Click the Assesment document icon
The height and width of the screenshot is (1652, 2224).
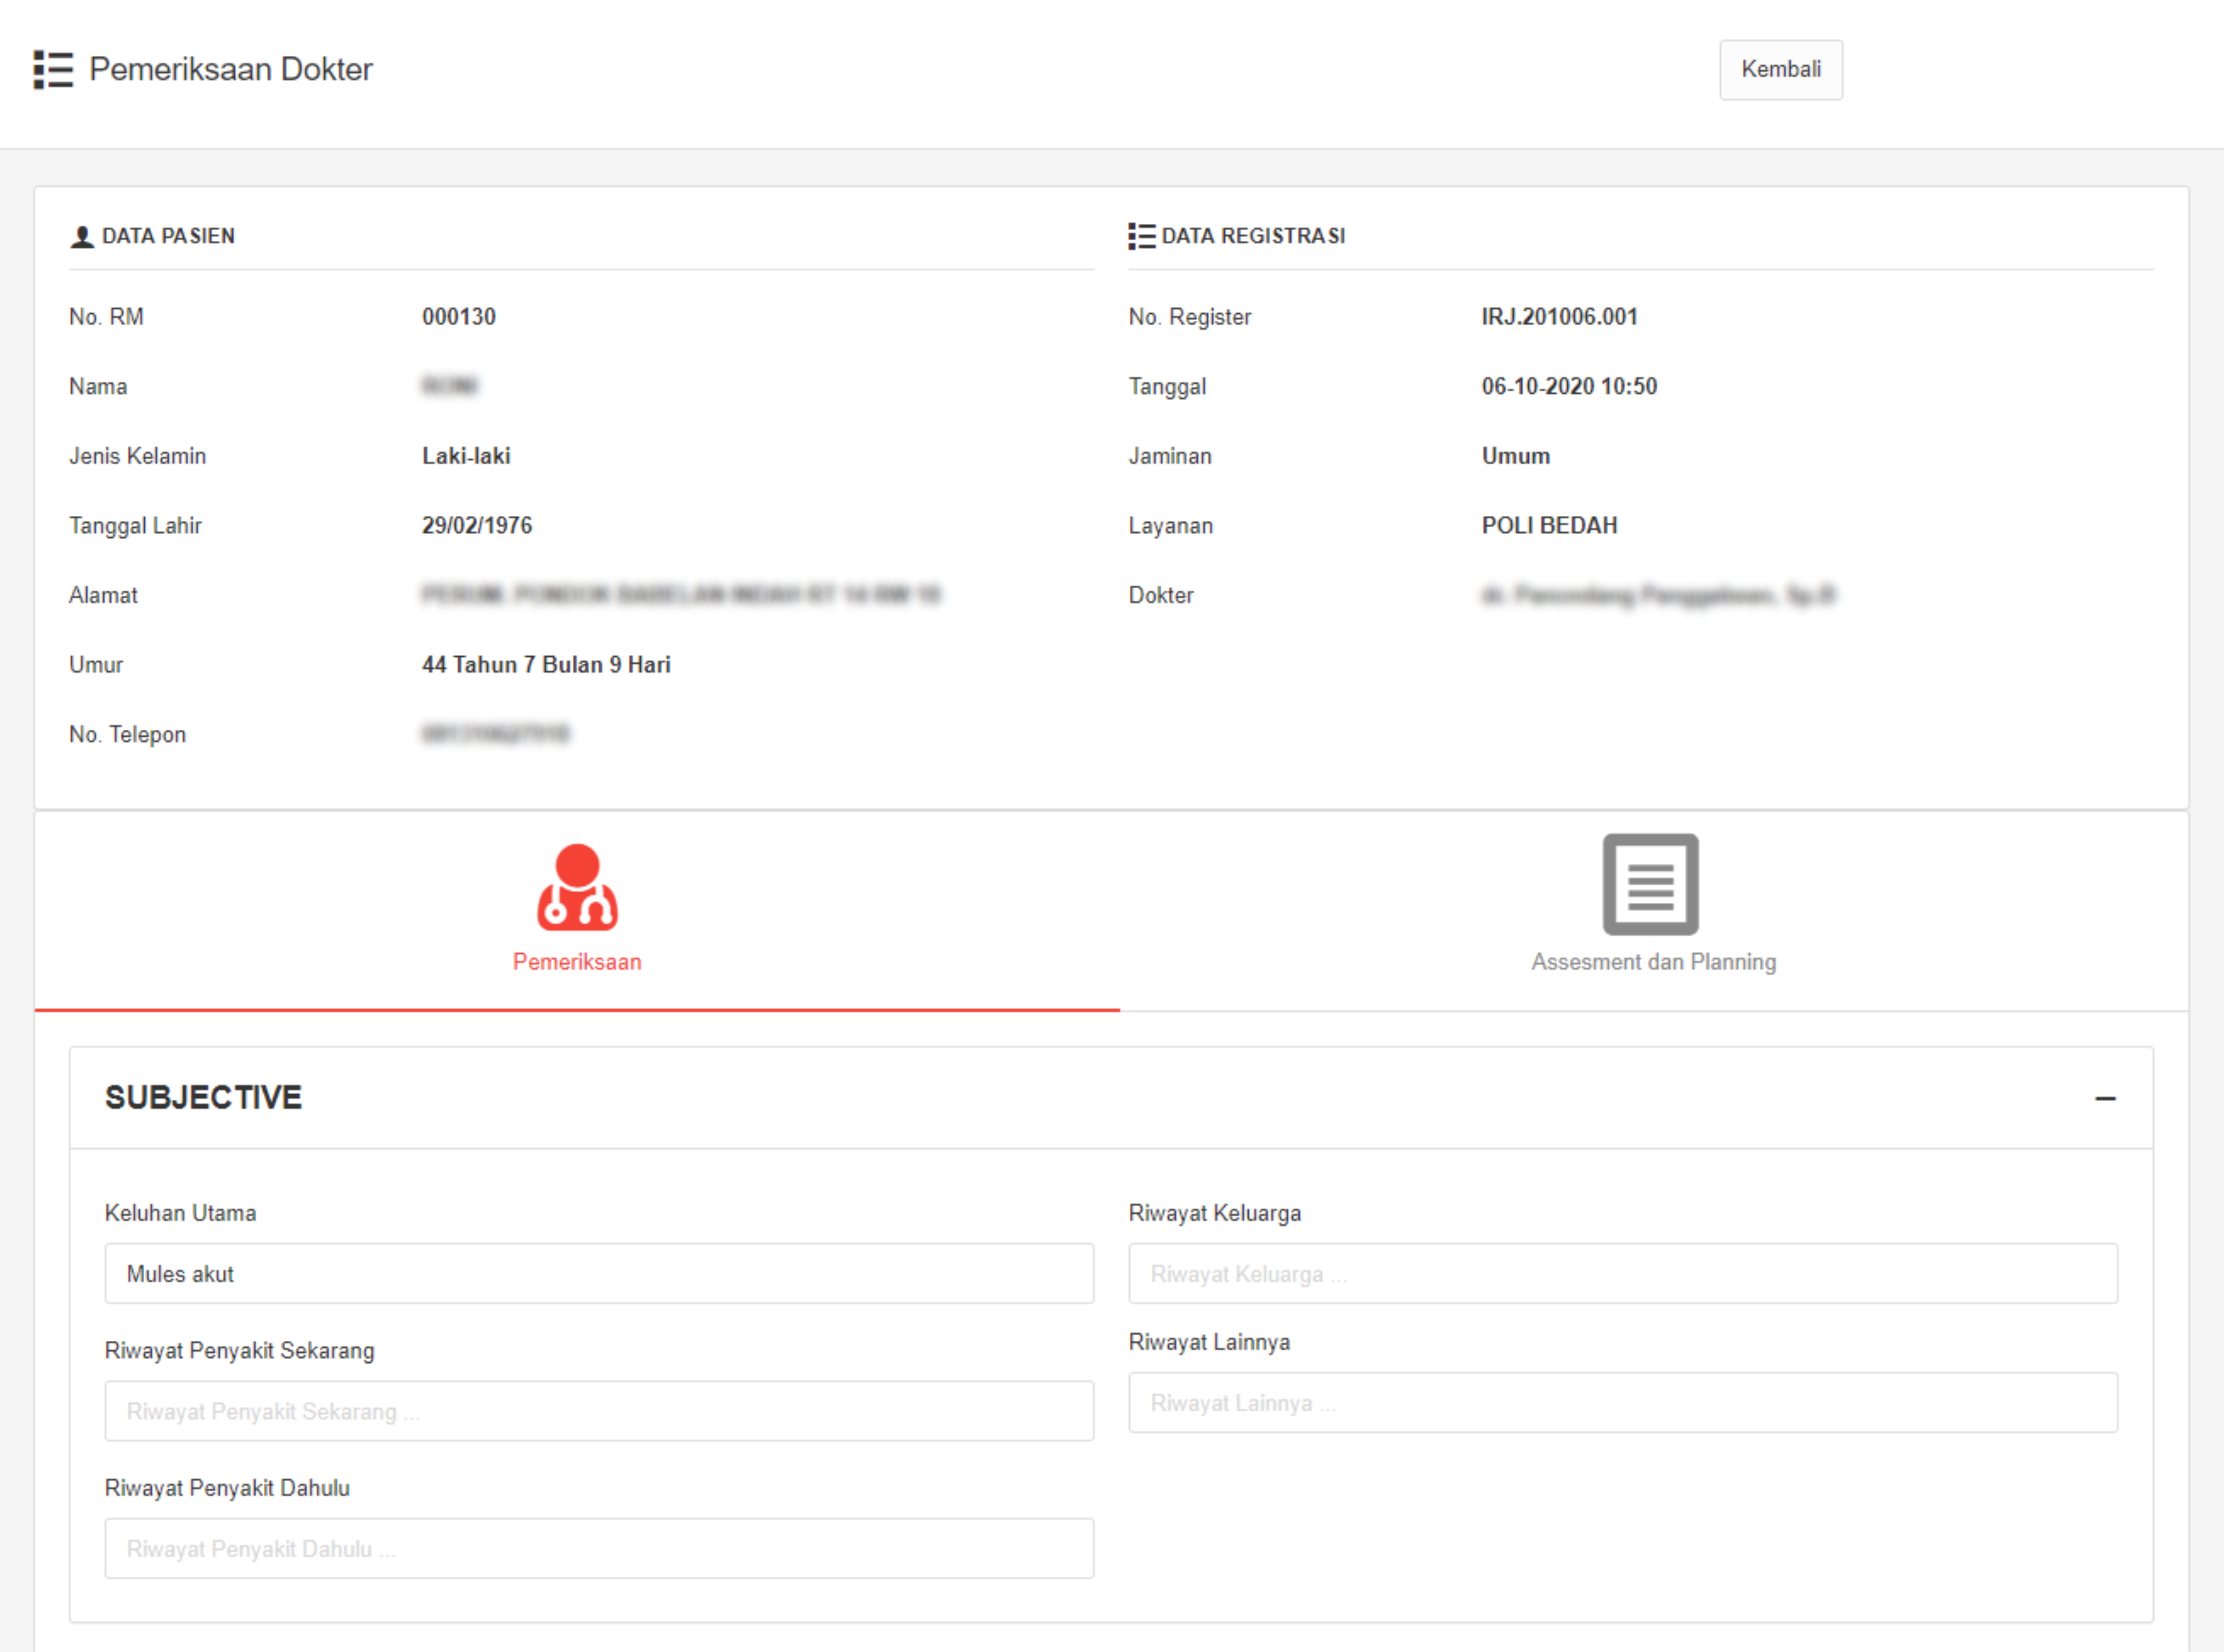(x=1651, y=885)
